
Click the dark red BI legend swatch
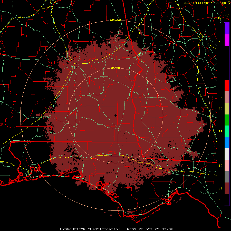click(227, 188)
